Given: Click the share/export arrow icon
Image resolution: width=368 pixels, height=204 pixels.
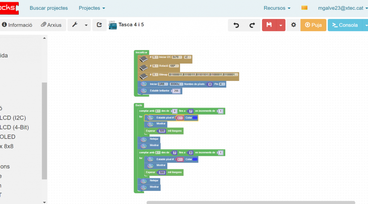Looking at the screenshot, I should 99,25.
